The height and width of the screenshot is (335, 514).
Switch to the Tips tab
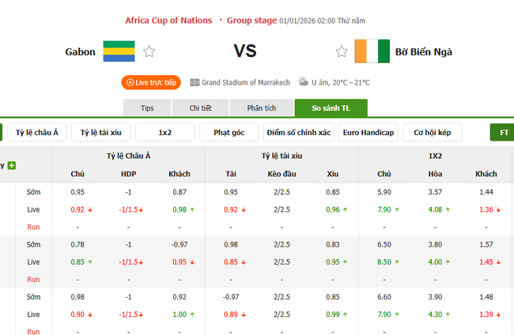coord(147,108)
